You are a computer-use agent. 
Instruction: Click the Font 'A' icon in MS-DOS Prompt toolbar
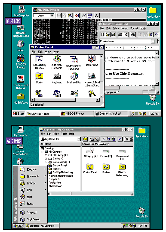click(x=96, y=15)
